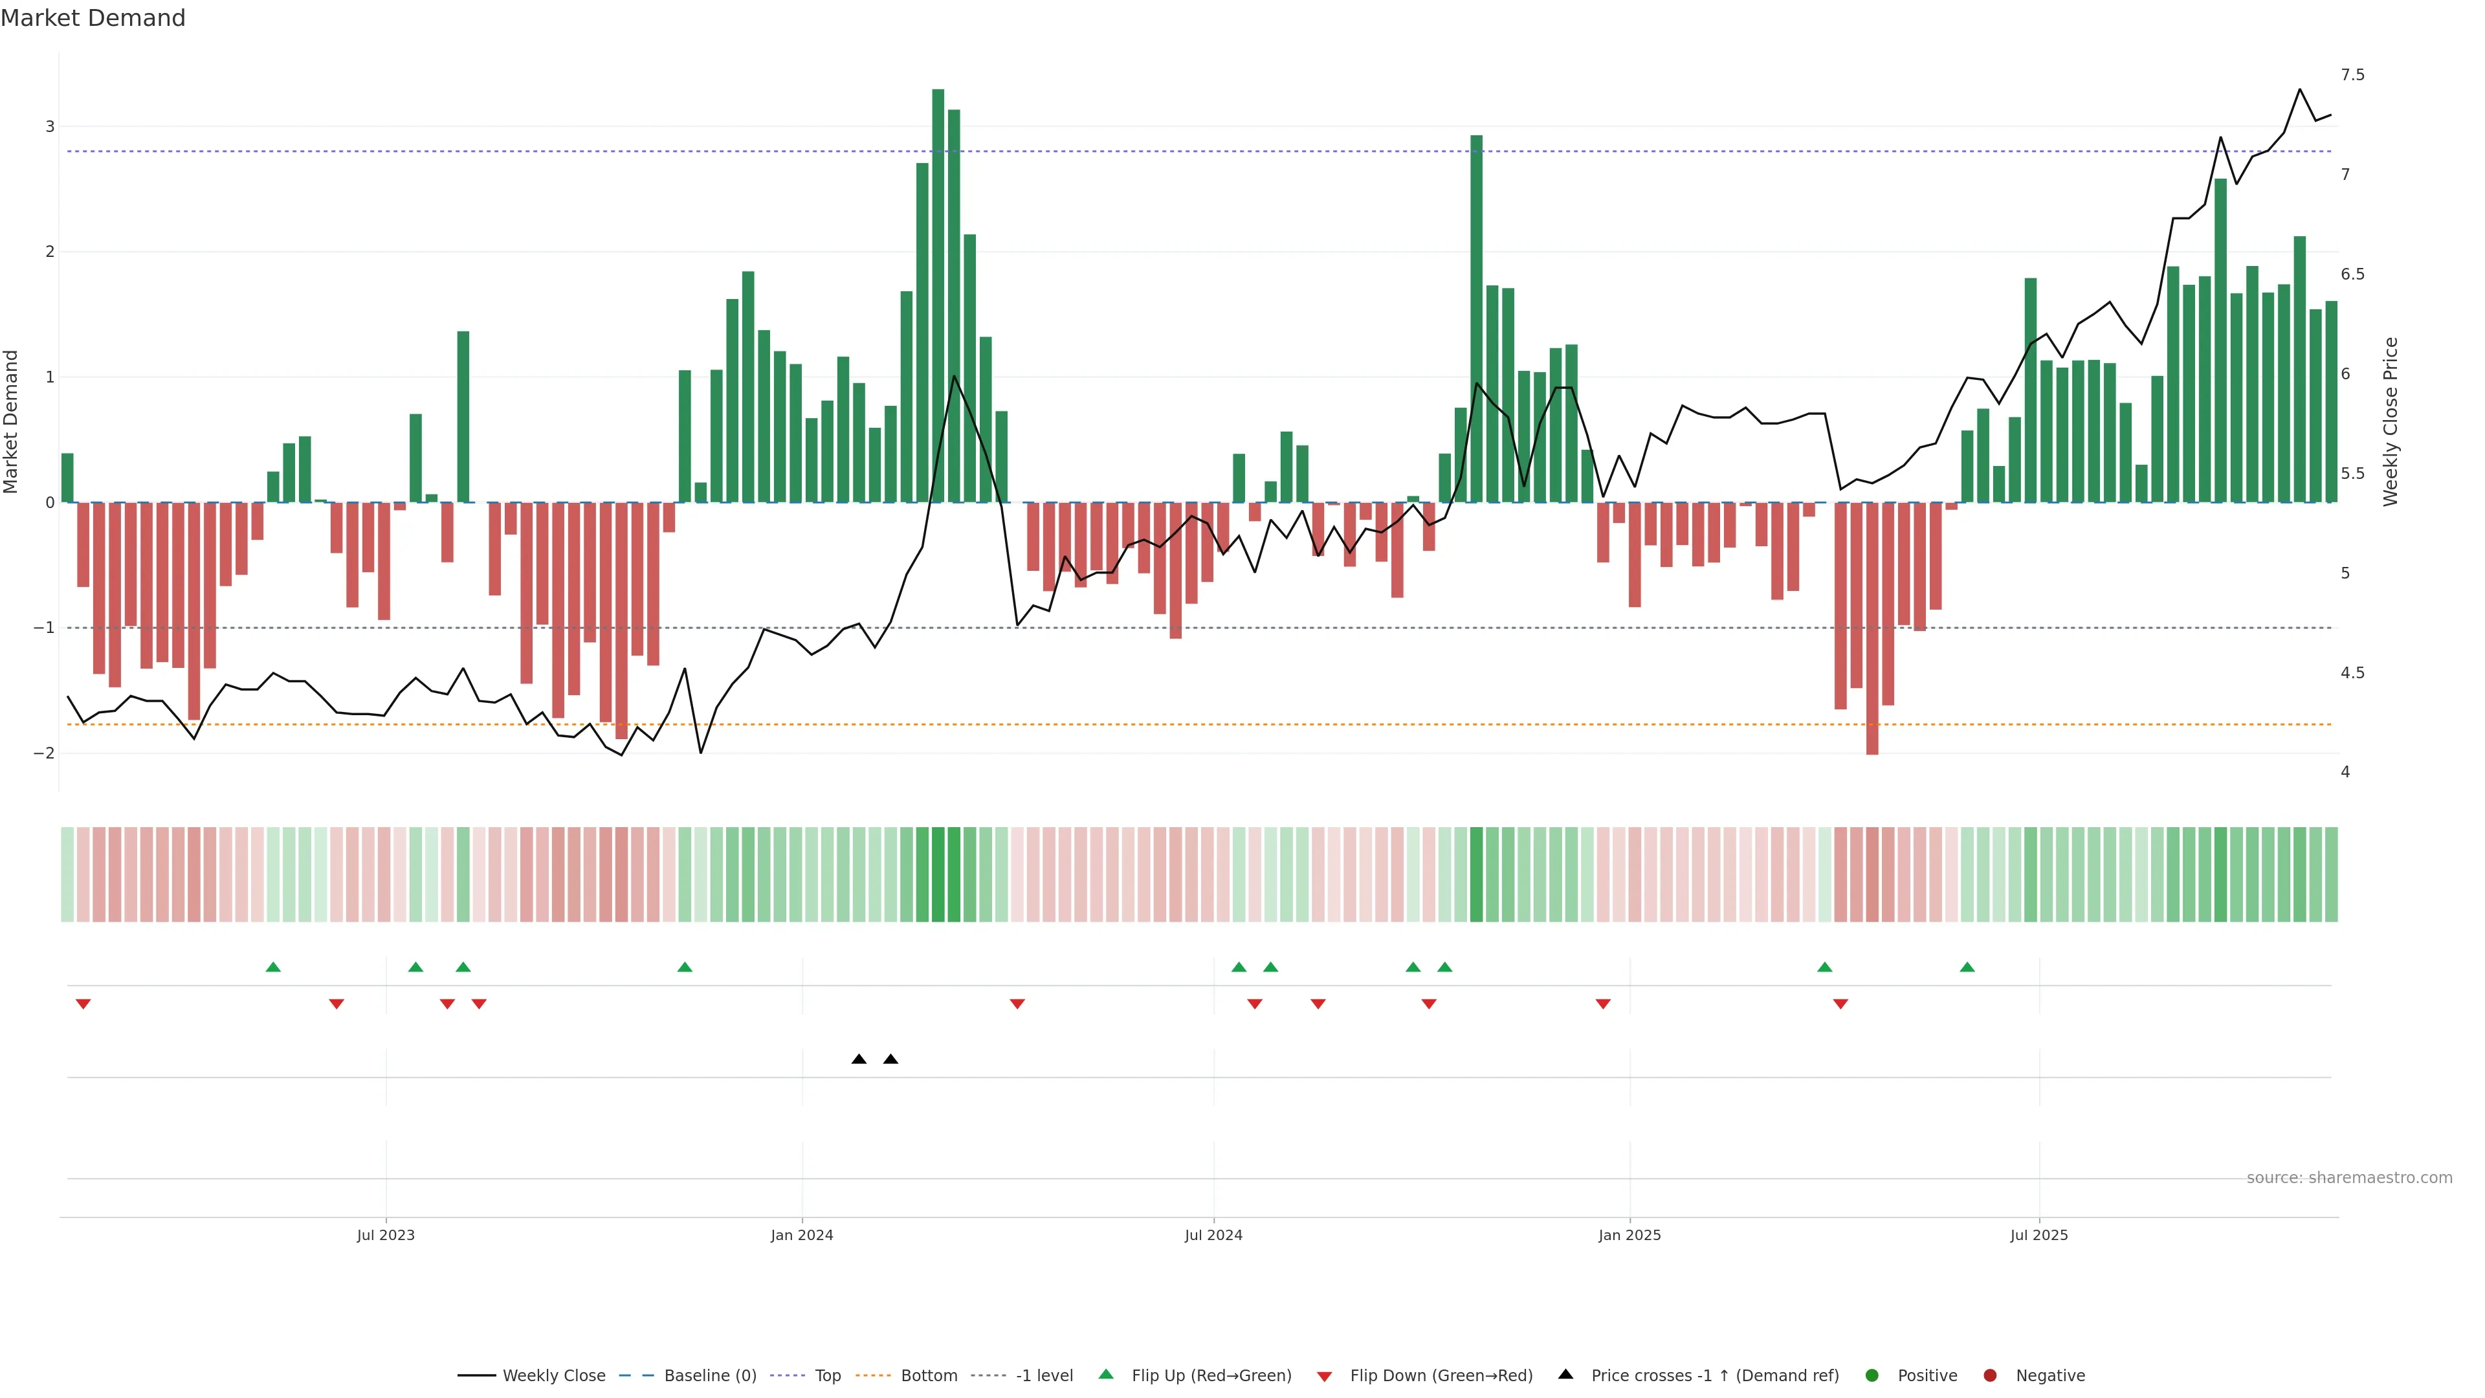The image size is (2485, 1398).
Task: Click the green Positive legend dot
Action: tap(1872, 1375)
